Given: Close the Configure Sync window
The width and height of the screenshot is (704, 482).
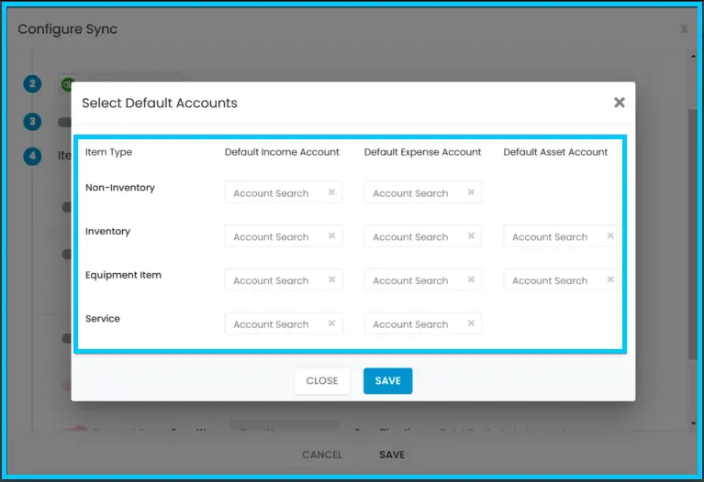Looking at the screenshot, I should point(684,29).
